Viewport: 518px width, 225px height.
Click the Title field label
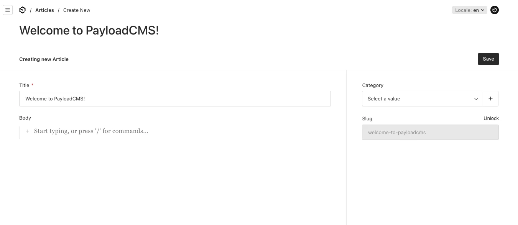coord(24,85)
